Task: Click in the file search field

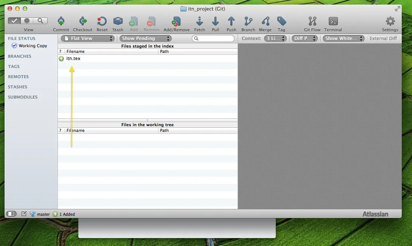Action: tap(215, 39)
